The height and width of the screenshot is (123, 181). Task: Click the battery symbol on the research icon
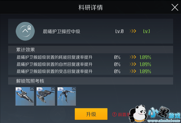[29, 28]
